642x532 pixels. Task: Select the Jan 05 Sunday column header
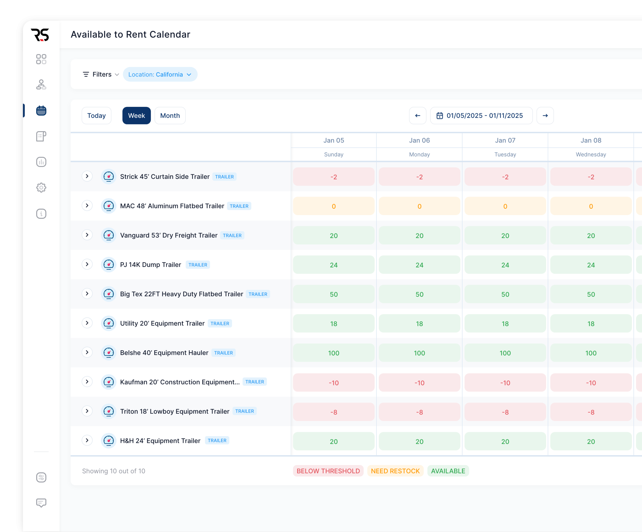tap(334, 147)
